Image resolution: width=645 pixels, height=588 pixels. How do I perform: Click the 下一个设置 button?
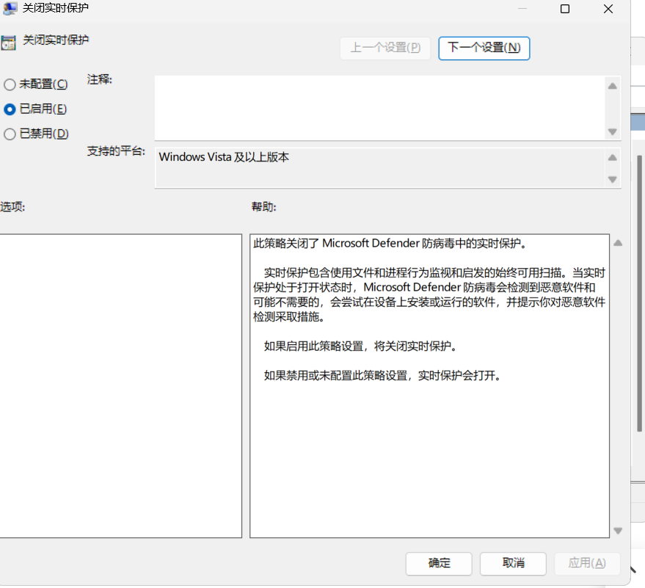point(484,48)
